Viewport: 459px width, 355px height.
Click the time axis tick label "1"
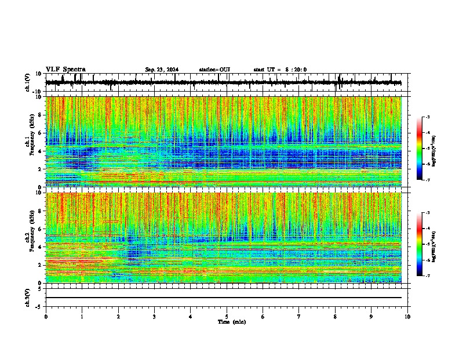[x=82, y=317]
